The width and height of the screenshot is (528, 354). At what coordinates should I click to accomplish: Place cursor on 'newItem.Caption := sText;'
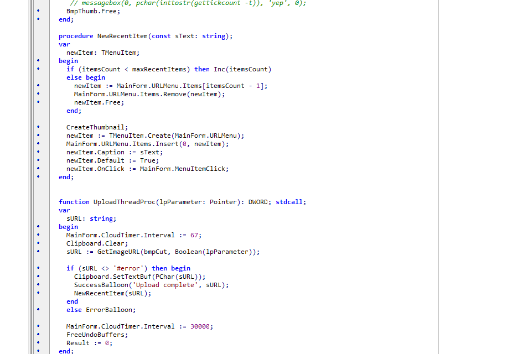(115, 152)
